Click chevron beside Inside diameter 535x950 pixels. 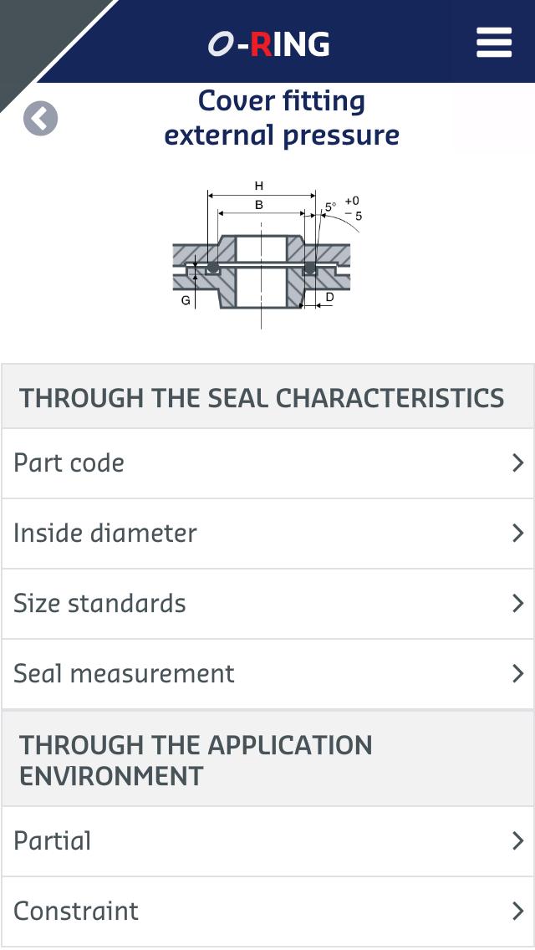pos(517,534)
